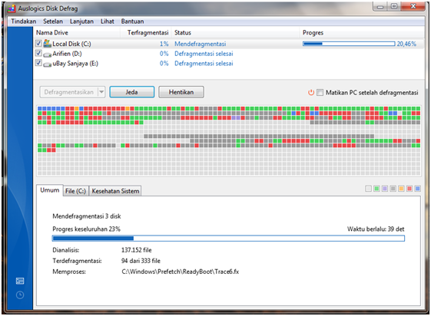Click the disabled Defragmentasikan button
This screenshot has width=431, height=316.
point(68,92)
